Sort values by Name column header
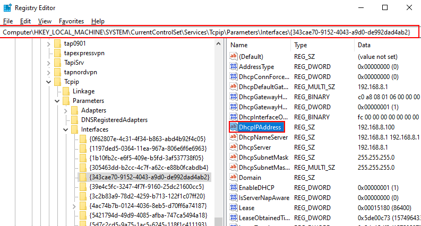Screen dimensions: 421x226 click(x=239, y=45)
